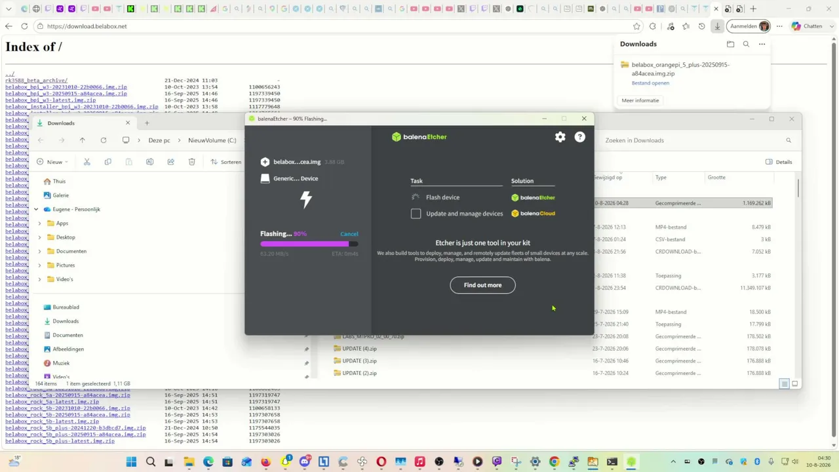Click the Etcher flashing progress bar
The image size is (839, 472).
click(x=309, y=244)
